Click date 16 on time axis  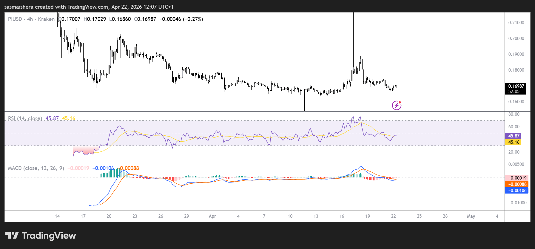342,216
